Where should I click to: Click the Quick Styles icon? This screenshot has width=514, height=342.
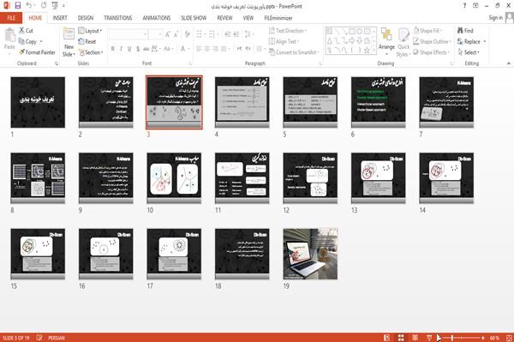pos(403,35)
